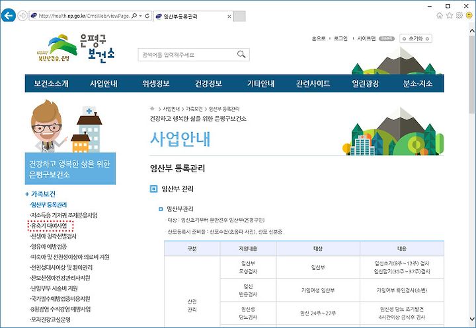Go to 홈으로 link

pyautogui.click(x=319, y=38)
